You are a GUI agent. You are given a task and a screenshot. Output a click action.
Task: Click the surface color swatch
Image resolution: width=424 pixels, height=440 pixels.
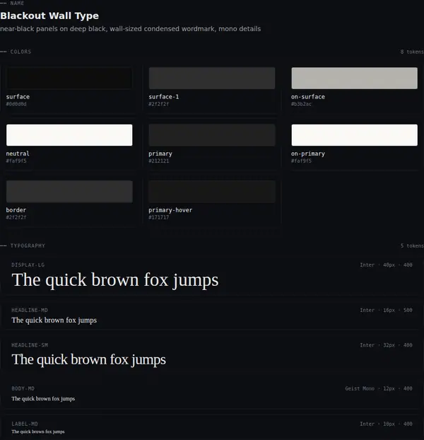point(69,78)
